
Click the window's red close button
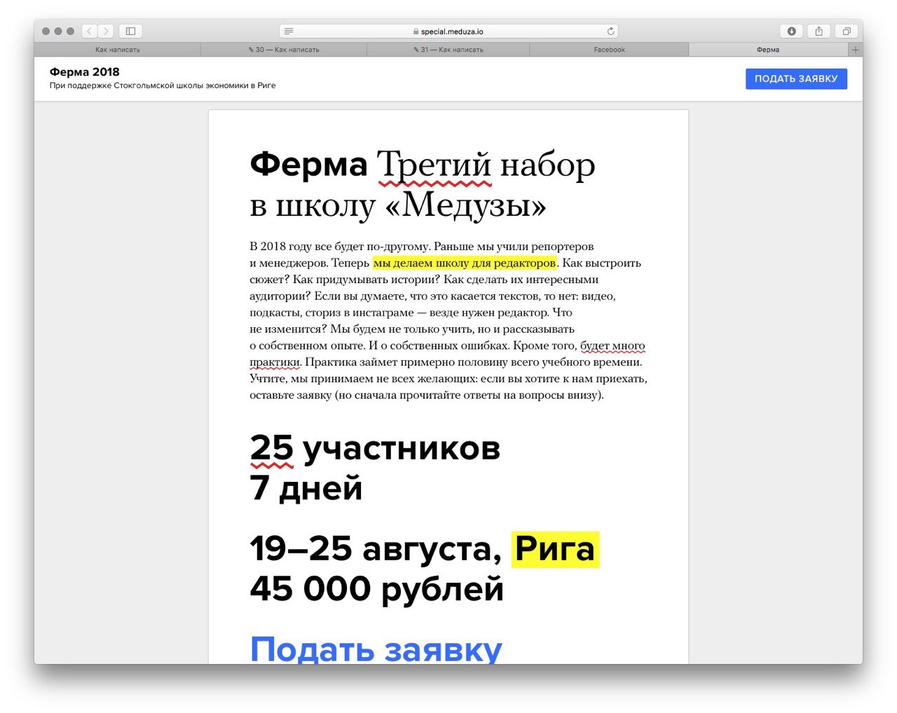pos(46,31)
